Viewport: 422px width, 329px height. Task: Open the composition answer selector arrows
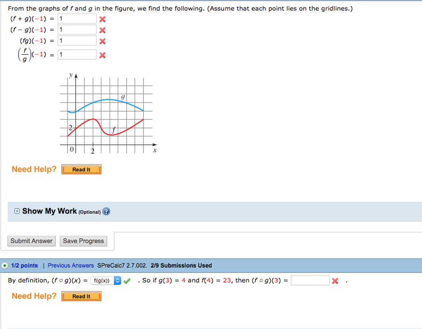pos(117,280)
